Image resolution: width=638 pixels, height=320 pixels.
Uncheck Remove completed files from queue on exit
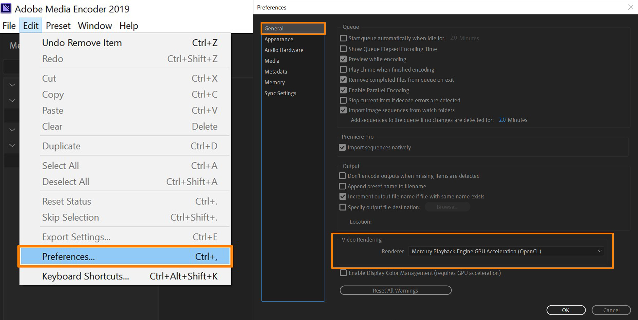[343, 80]
